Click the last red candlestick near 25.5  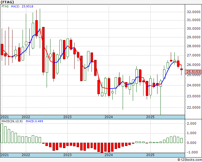[182, 69]
